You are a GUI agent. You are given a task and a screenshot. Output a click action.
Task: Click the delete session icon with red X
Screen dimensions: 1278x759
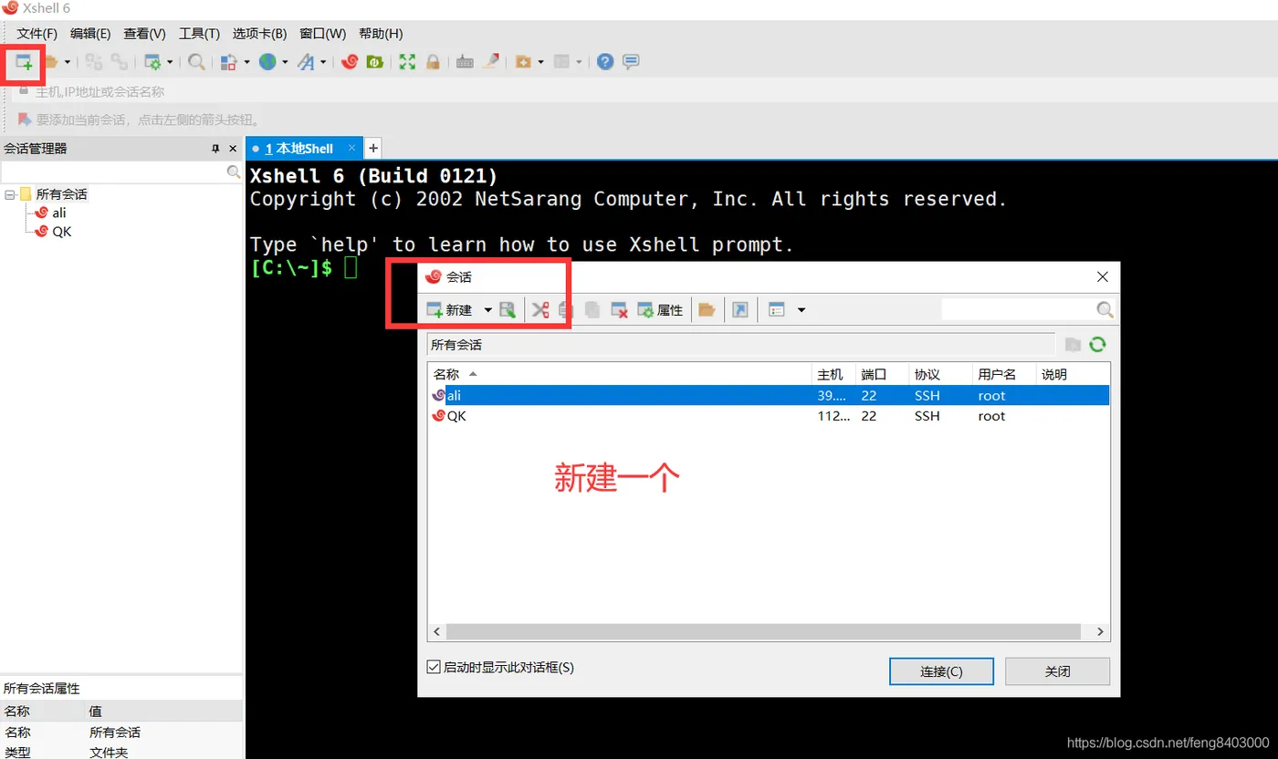tap(619, 310)
